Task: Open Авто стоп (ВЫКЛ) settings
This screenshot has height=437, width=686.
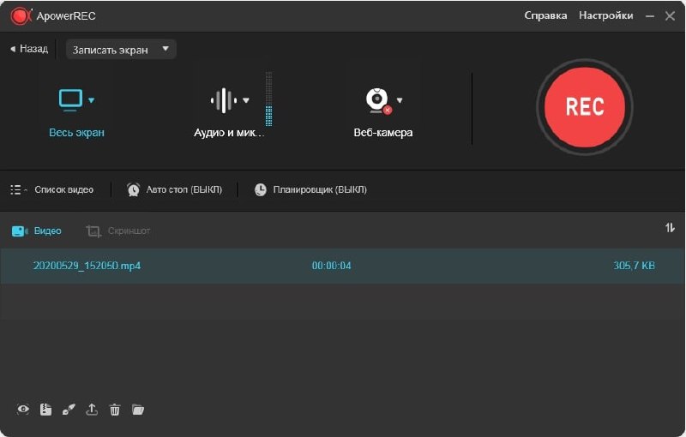Action: pyautogui.click(x=184, y=189)
